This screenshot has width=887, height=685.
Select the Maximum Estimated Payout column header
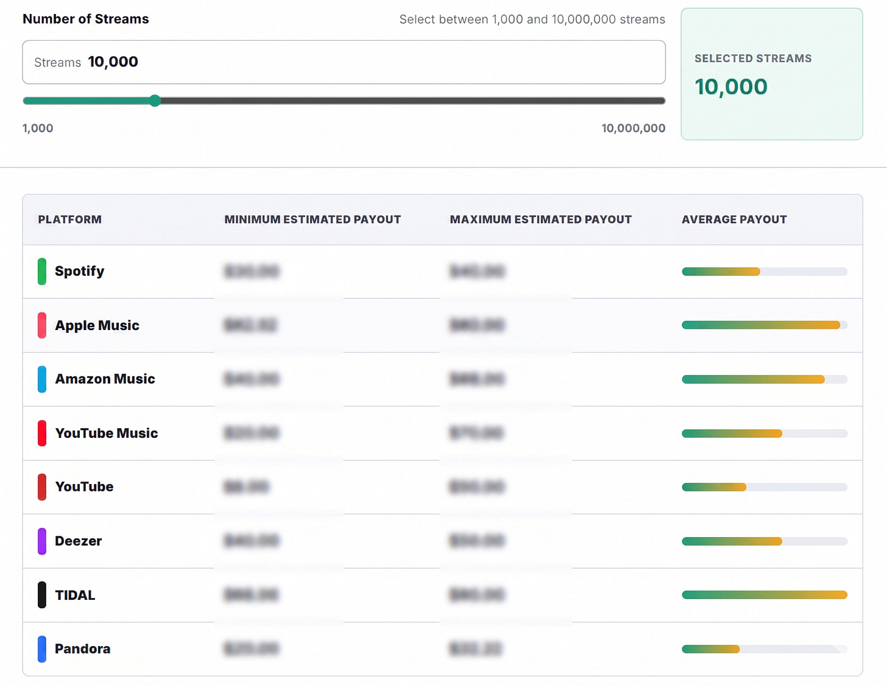pyautogui.click(x=541, y=219)
